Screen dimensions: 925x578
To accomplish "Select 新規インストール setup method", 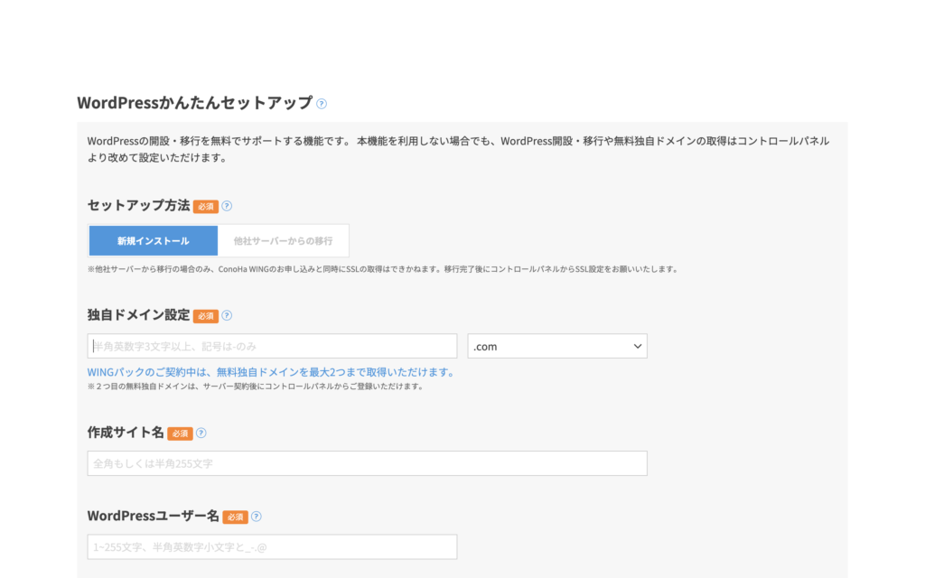I will tap(154, 241).
